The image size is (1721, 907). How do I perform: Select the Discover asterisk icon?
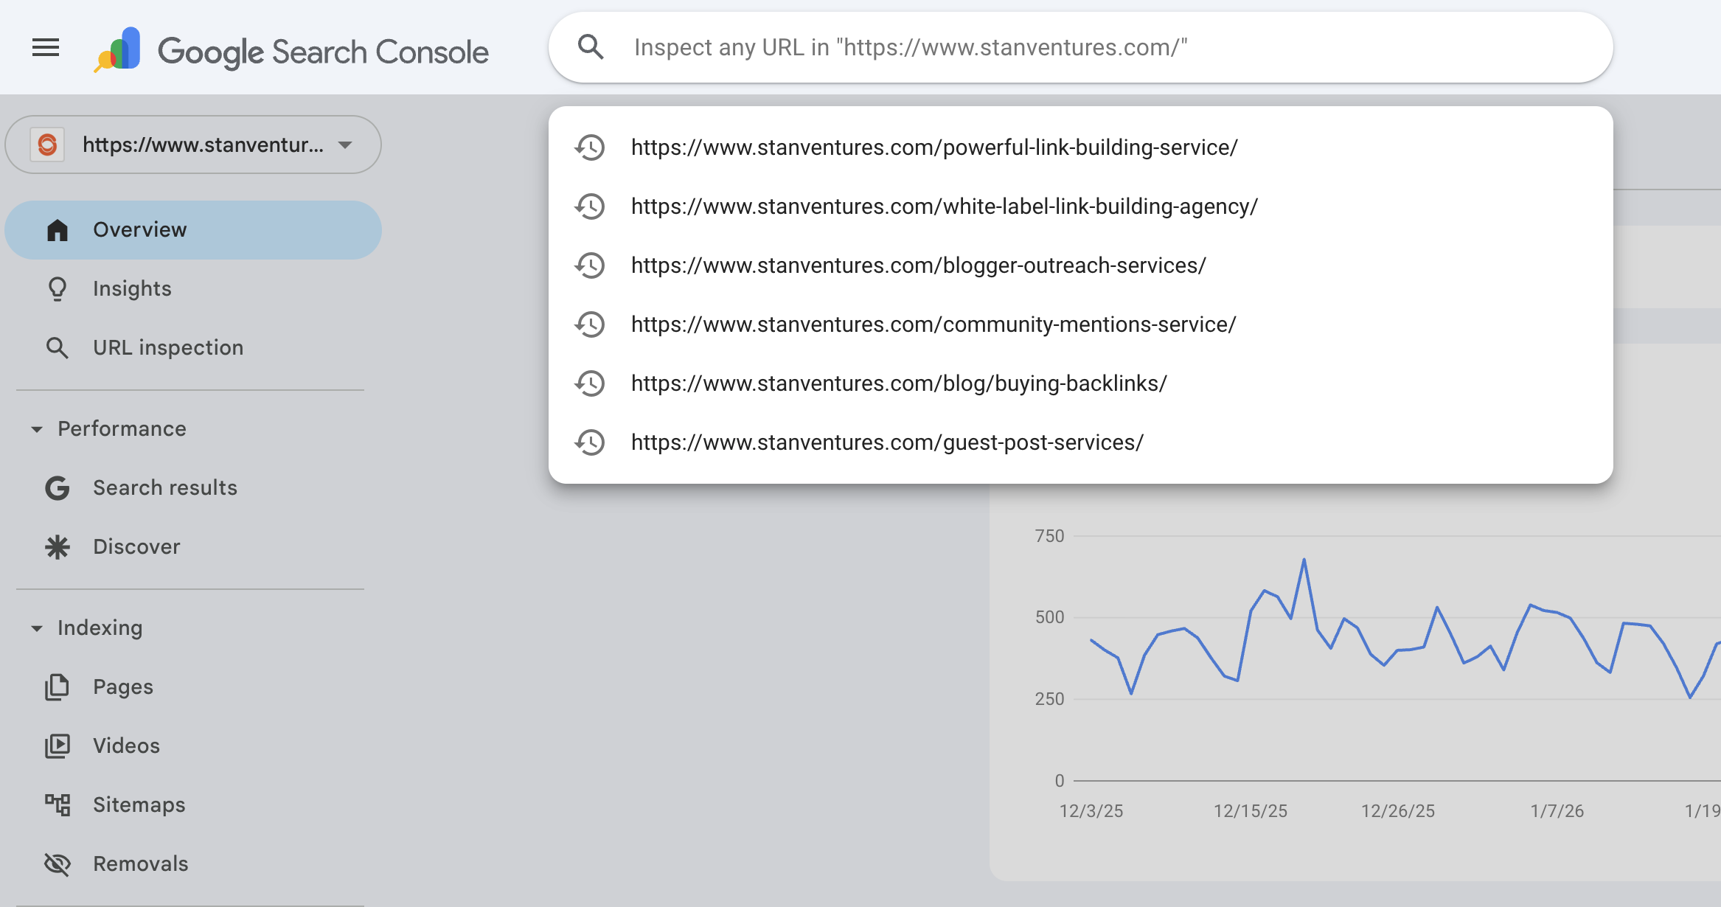click(58, 546)
